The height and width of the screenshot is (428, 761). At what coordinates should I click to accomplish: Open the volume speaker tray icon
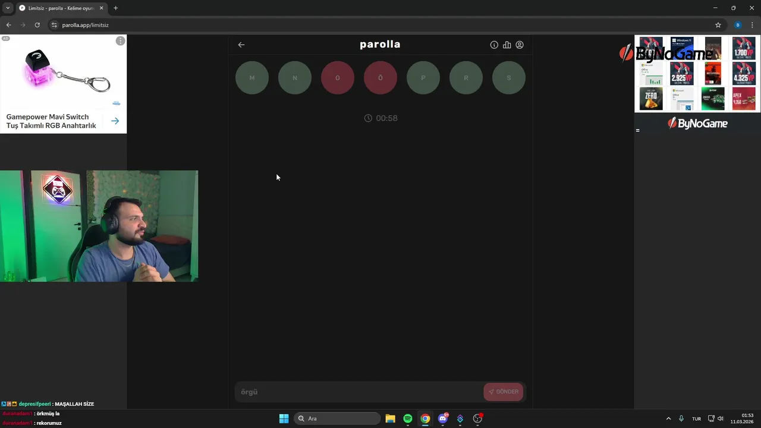(721, 418)
